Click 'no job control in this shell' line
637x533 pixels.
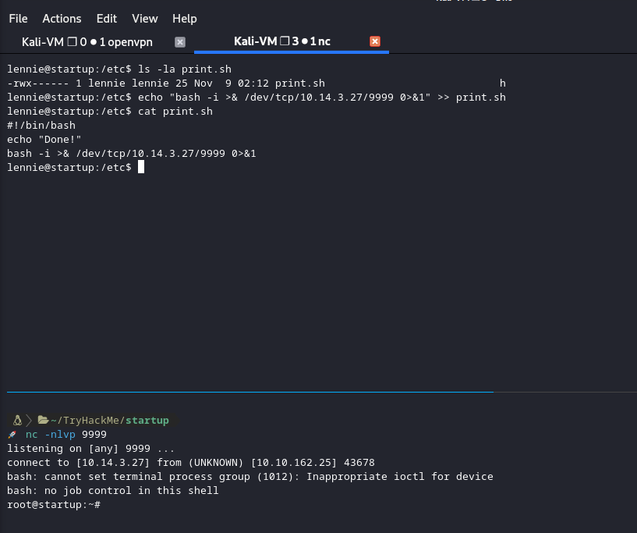coord(112,491)
